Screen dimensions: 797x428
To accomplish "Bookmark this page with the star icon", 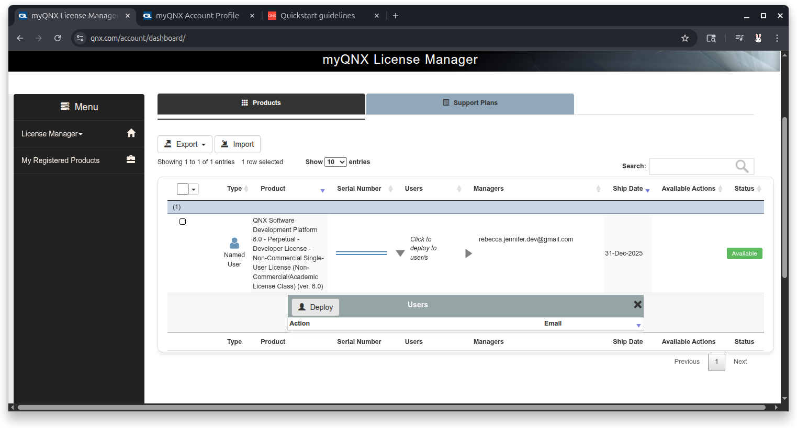I will pyautogui.click(x=684, y=38).
